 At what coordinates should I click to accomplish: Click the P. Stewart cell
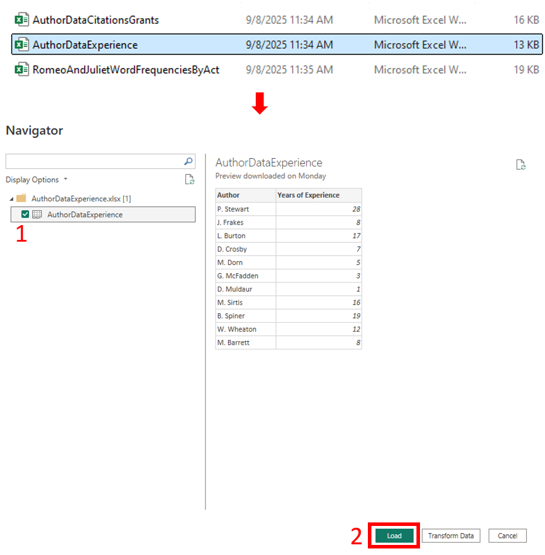pos(246,209)
